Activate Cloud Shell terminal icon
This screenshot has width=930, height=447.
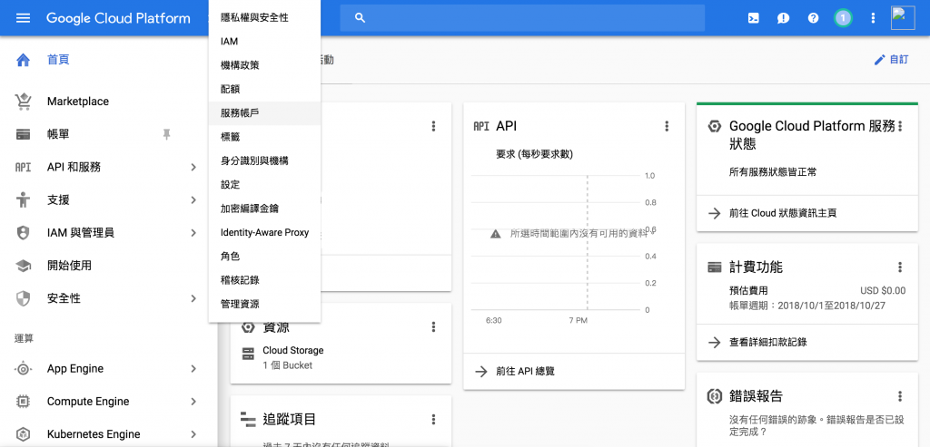click(x=753, y=18)
